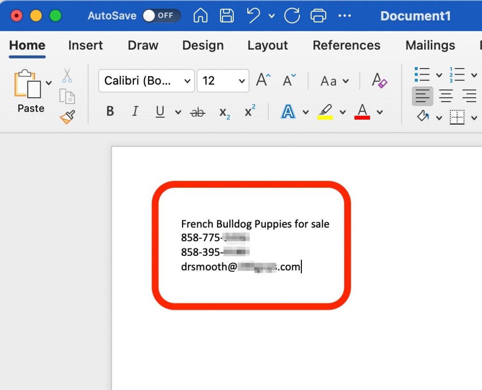Apply strikethrough formatting

click(x=198, y=112)
